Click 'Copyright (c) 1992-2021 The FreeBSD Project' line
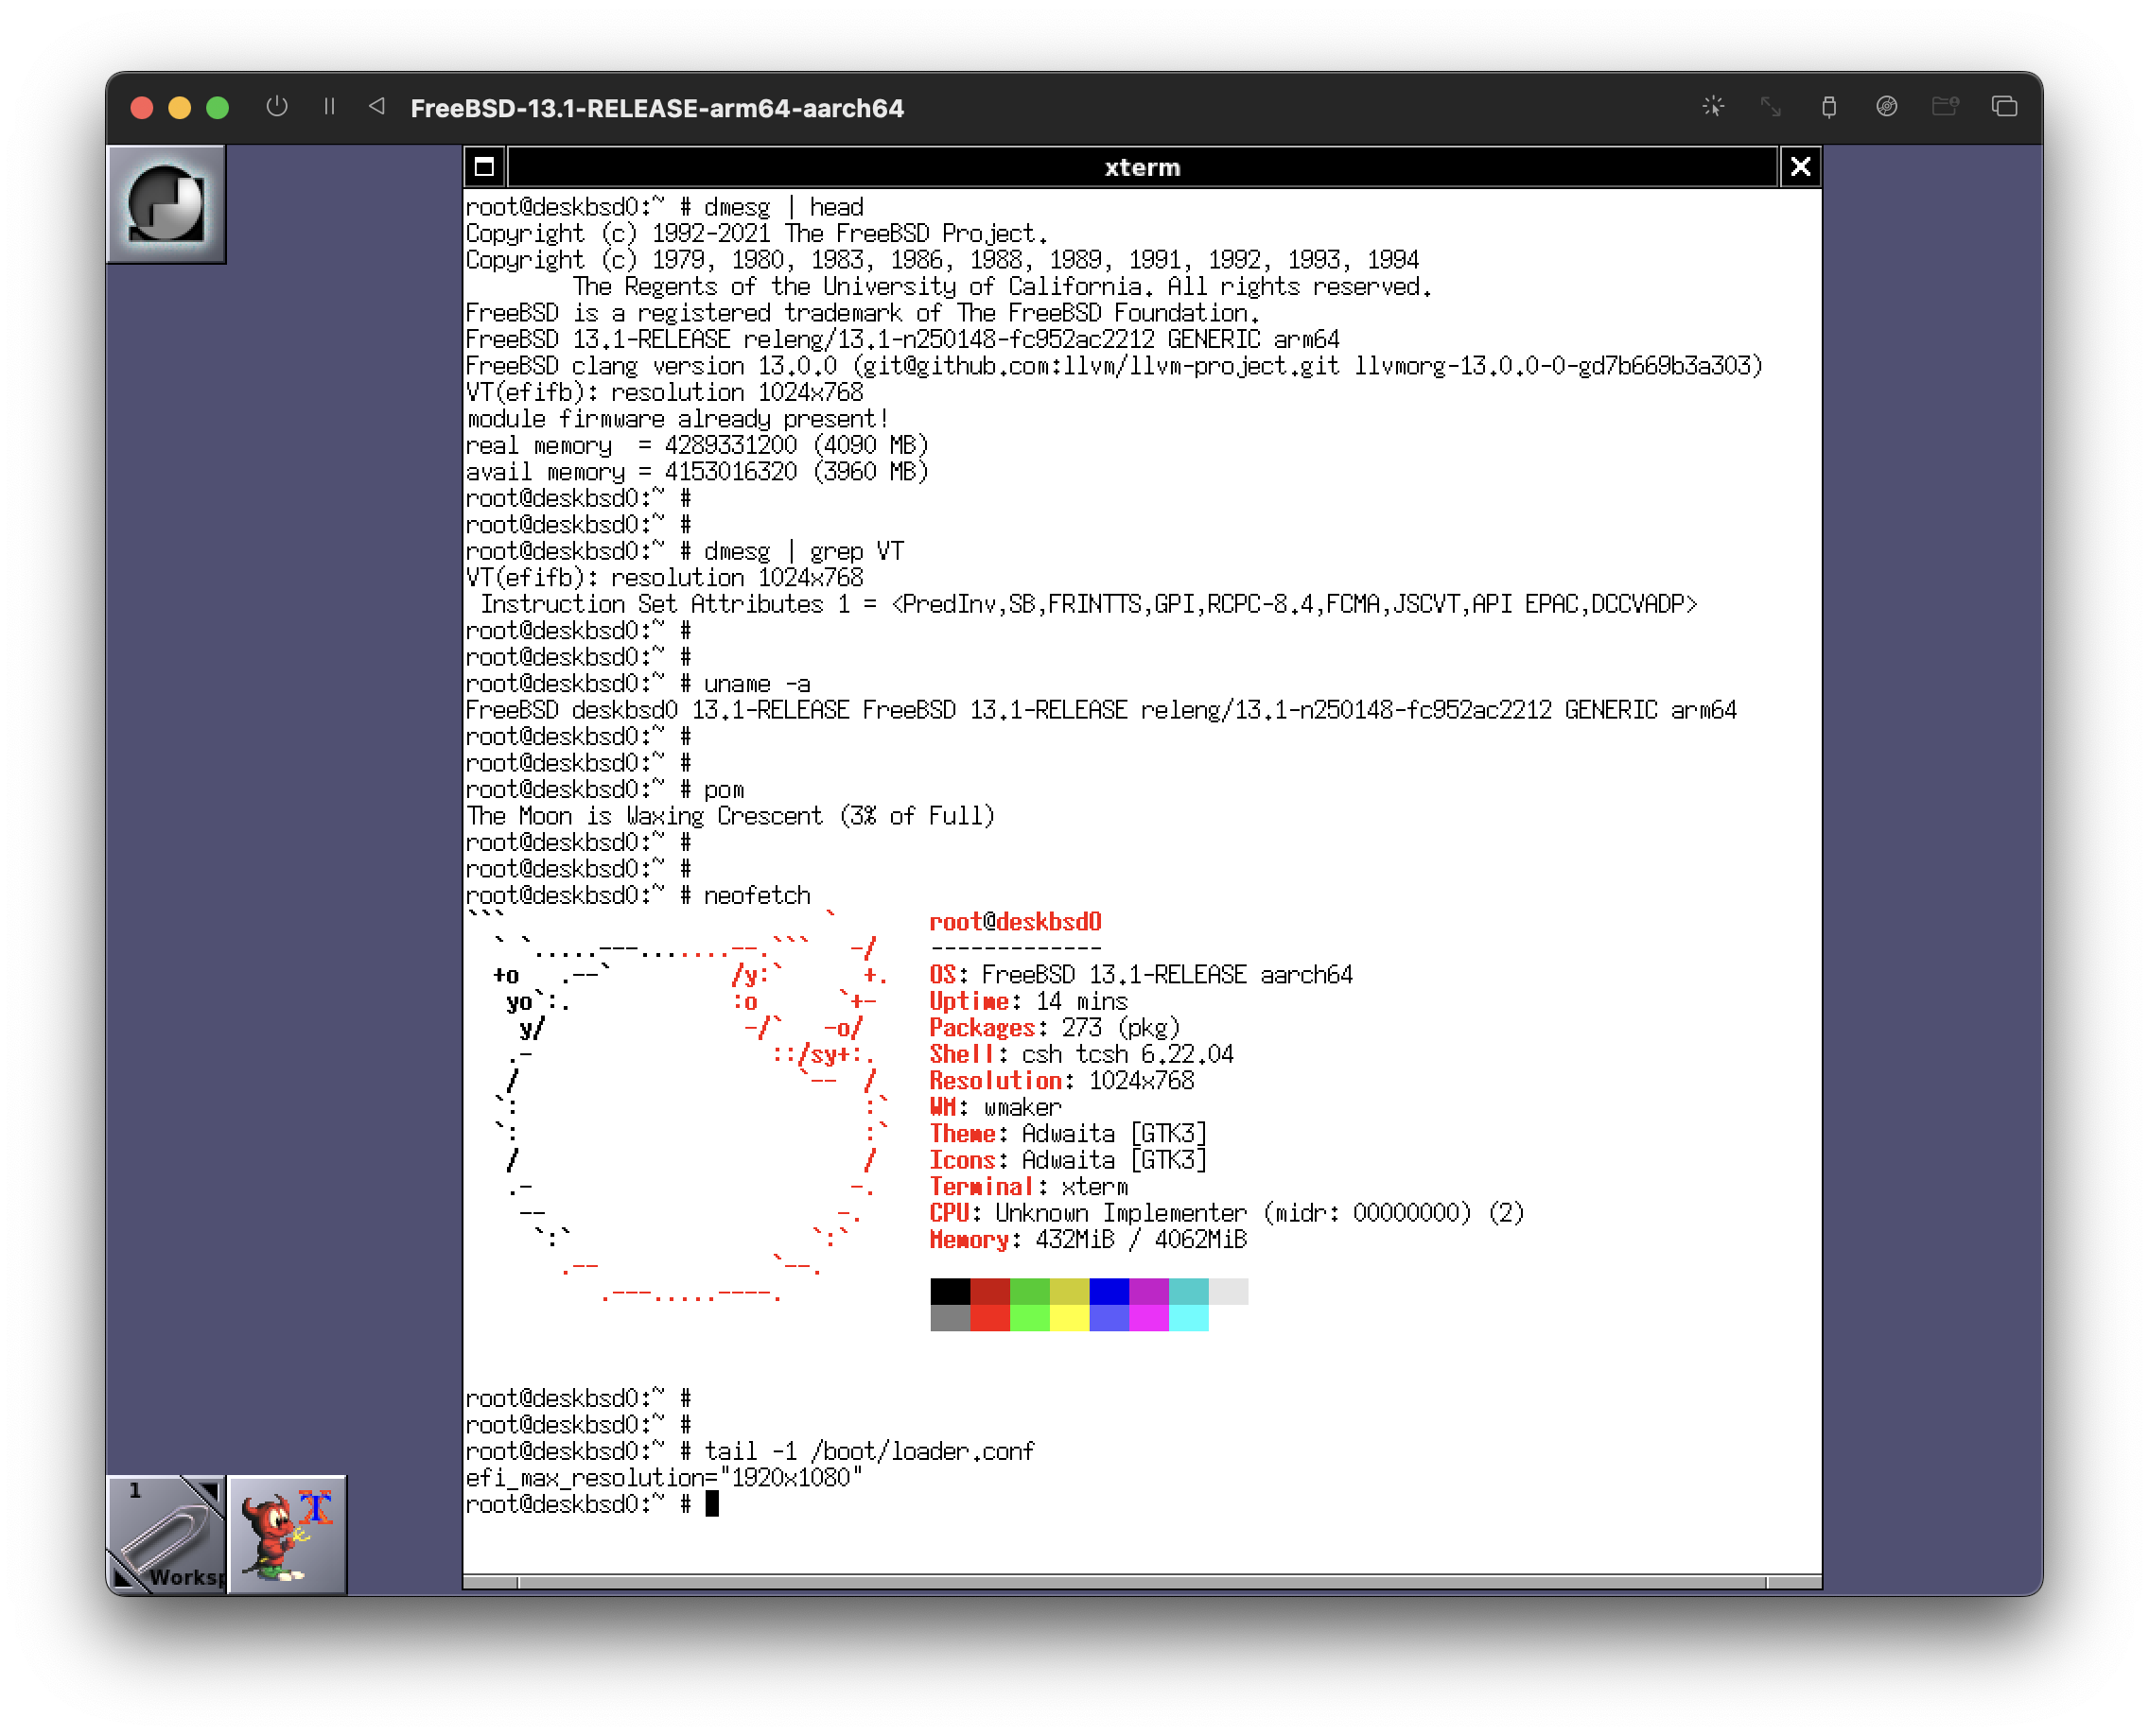2149x1736 pixels. tap(757, 233)
